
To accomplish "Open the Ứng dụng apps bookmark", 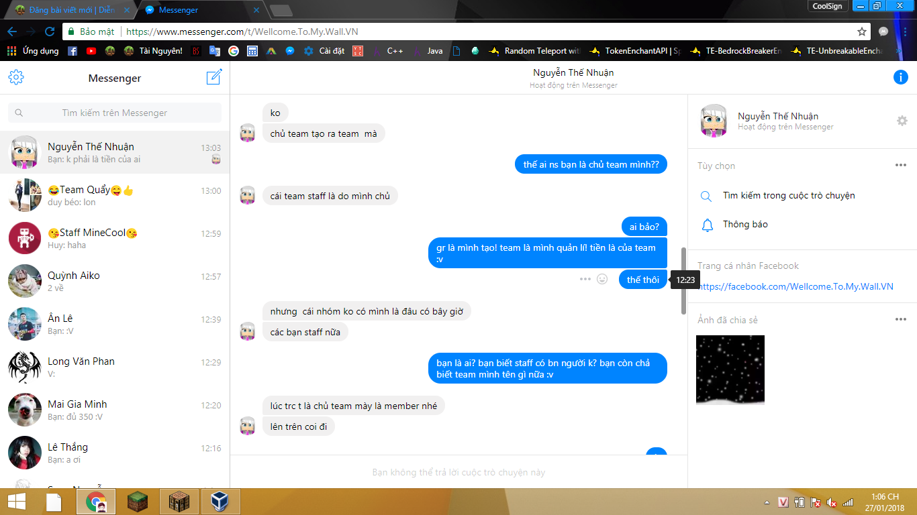I will tap(33, 51).
